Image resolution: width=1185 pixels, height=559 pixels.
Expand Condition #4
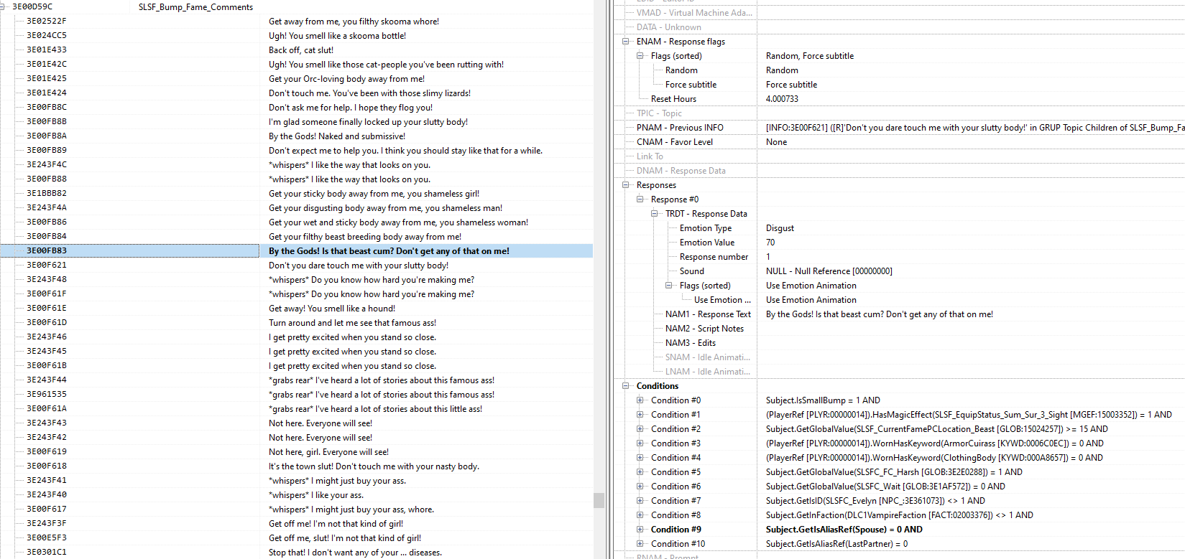click(640, 458)
